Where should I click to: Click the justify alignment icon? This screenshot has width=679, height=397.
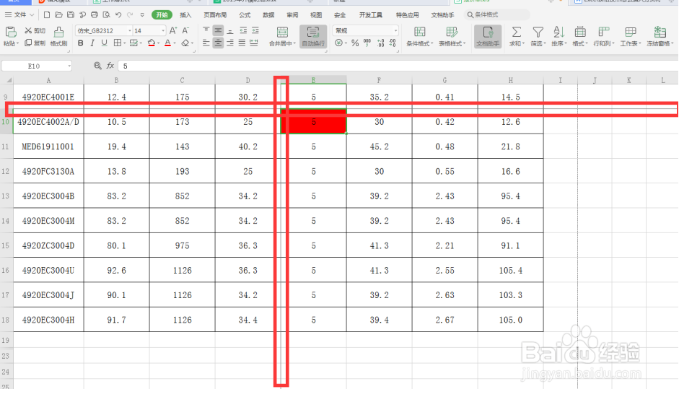pos(242,43)
